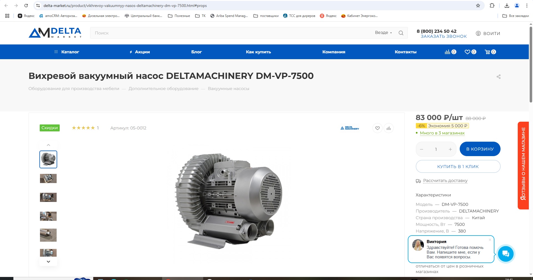Click Купить в 1 клик button

[458, 166]
